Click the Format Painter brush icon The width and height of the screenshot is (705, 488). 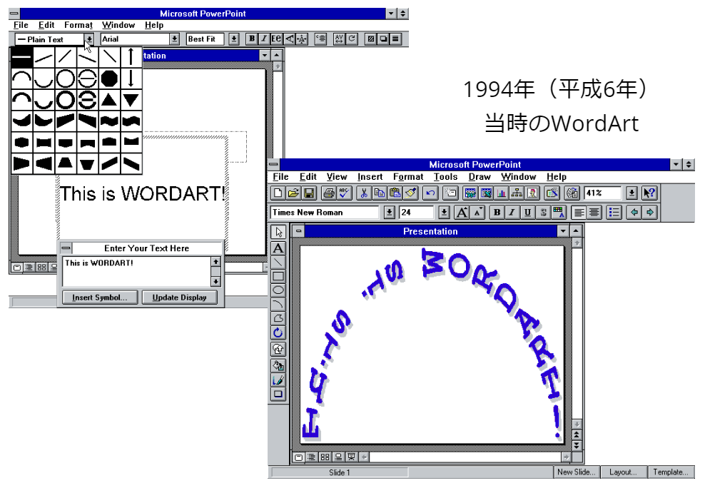[410, 193]
